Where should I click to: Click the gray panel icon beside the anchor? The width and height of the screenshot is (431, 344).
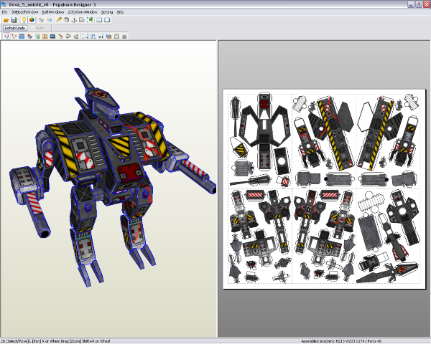pyautogui.click(x=82, y=20)
